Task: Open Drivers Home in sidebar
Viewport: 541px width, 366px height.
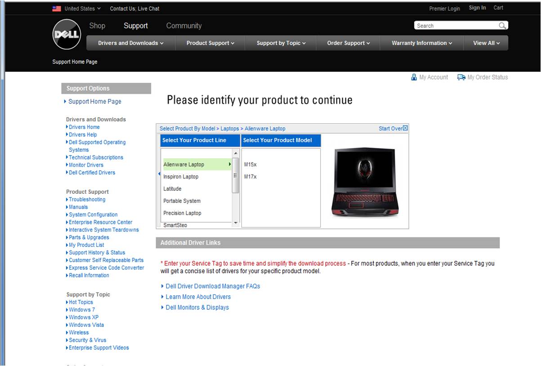Action: (x=84, y=127)
